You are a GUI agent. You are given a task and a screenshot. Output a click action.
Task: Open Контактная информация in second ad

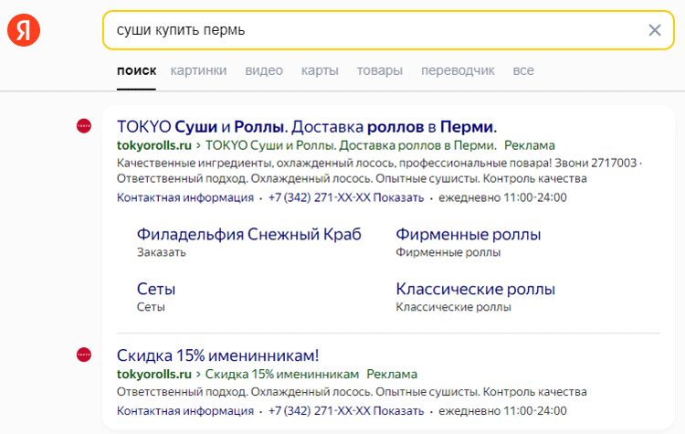click(x=185, y=411)
